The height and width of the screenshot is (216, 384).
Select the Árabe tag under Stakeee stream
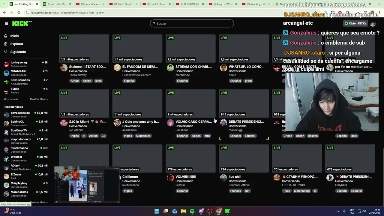pos(75,81)
